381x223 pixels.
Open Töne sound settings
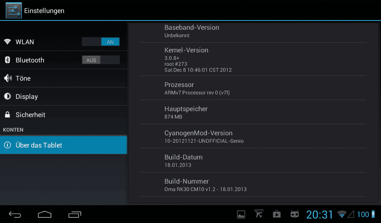click(63, 78)
